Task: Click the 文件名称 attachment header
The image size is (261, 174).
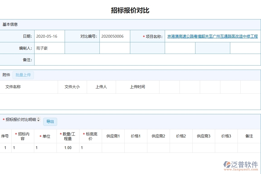Action: point(13,87)
